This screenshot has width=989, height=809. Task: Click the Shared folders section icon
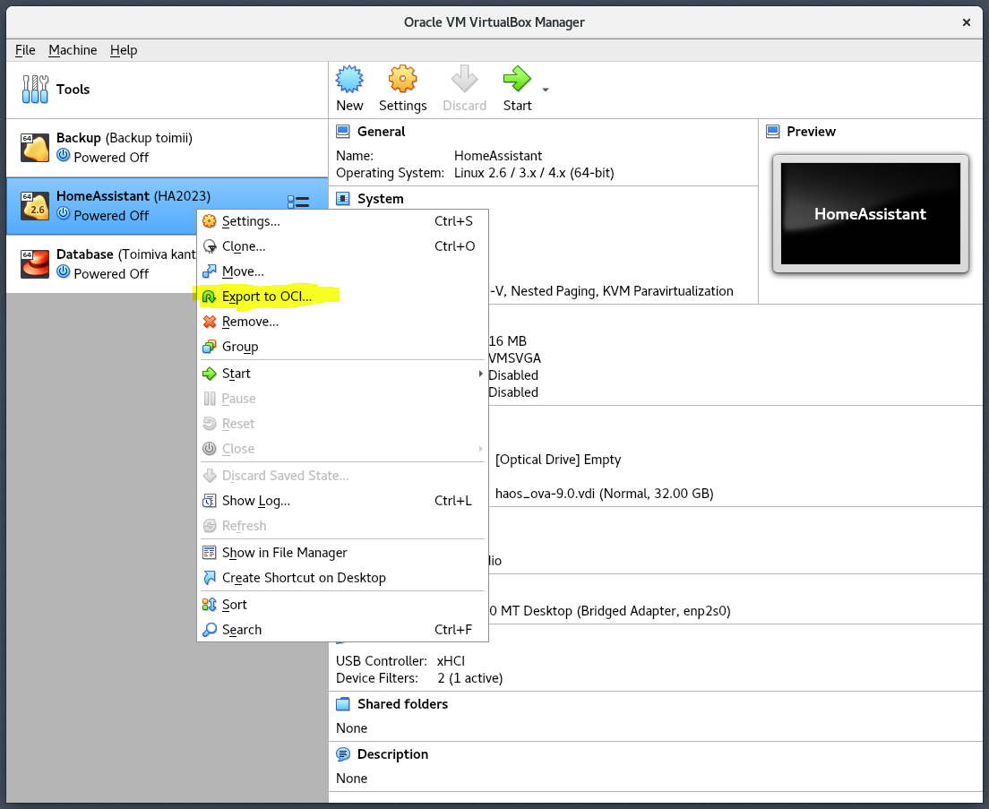pos(343,704)
